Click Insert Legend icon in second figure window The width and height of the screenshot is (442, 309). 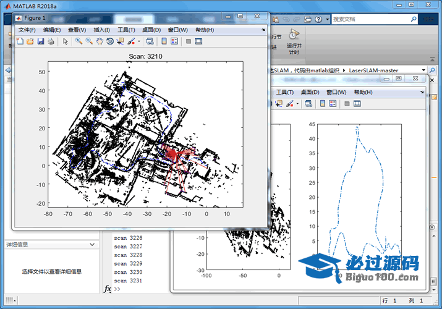coord(333,104)
